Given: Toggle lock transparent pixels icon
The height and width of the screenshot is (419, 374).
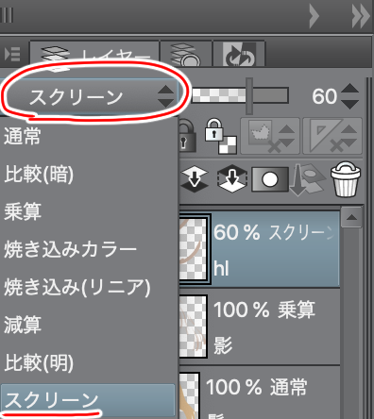Looking at the screenshot, I should point(220,136).
